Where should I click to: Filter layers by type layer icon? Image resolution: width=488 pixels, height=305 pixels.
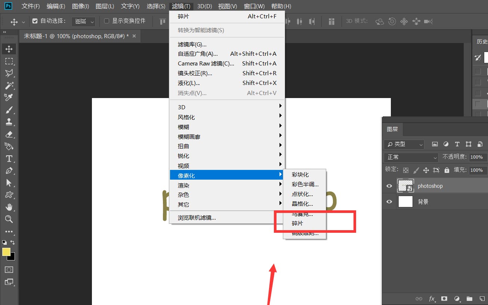coord(457,144)
